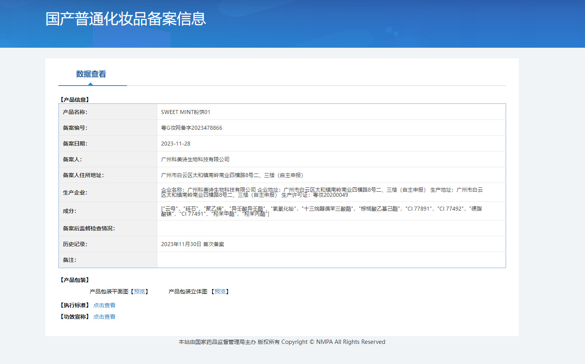Select the filing number 粤G妆网备字2023478866
Viewport: 585px width, 364px height.
click(192, 128)
